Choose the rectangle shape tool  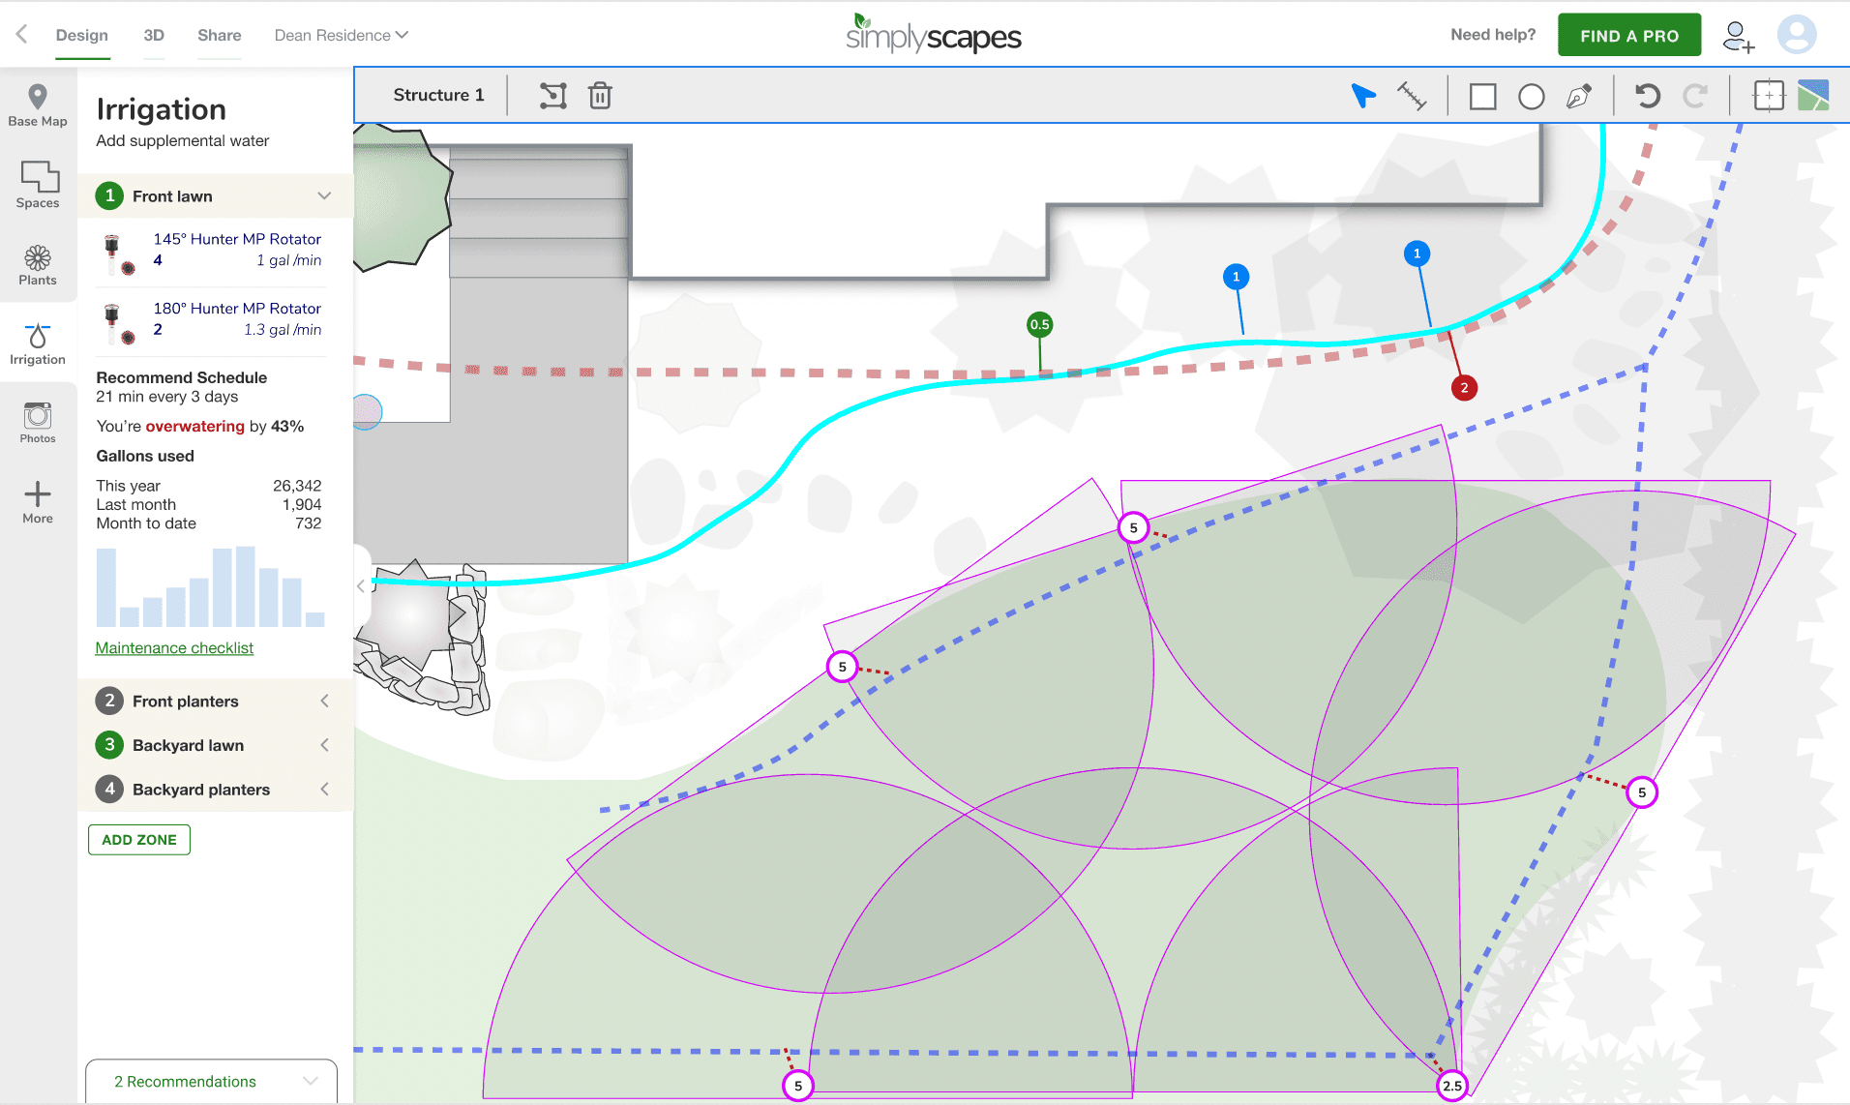coord(1482,97)
